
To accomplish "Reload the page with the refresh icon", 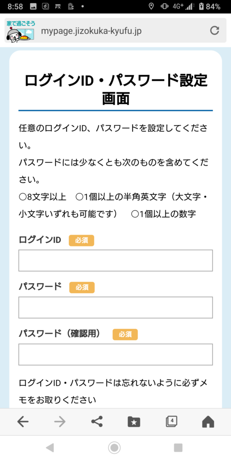I will (x=214, y=31).
